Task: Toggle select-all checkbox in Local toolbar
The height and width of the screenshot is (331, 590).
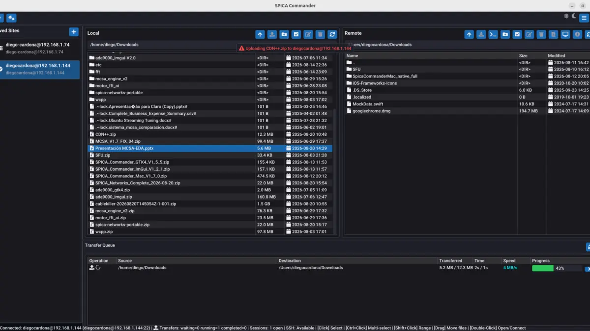Action: 296,34
